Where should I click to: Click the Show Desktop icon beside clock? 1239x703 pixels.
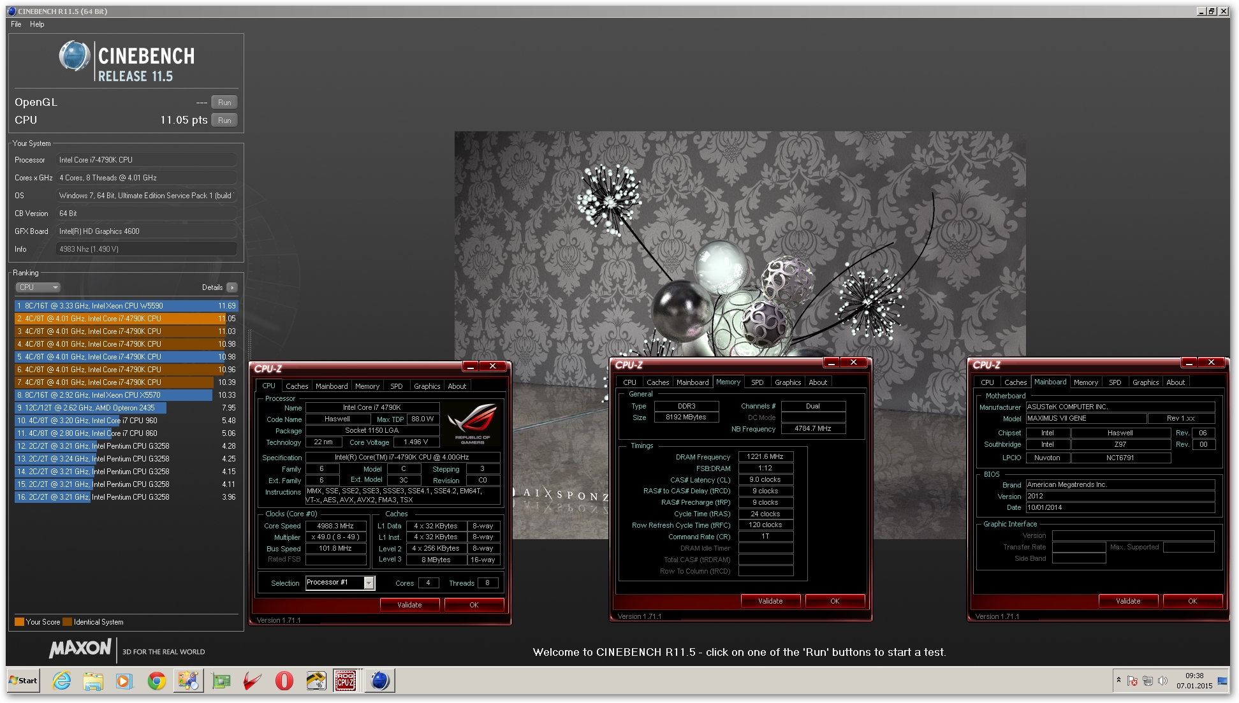point(1223,681)
